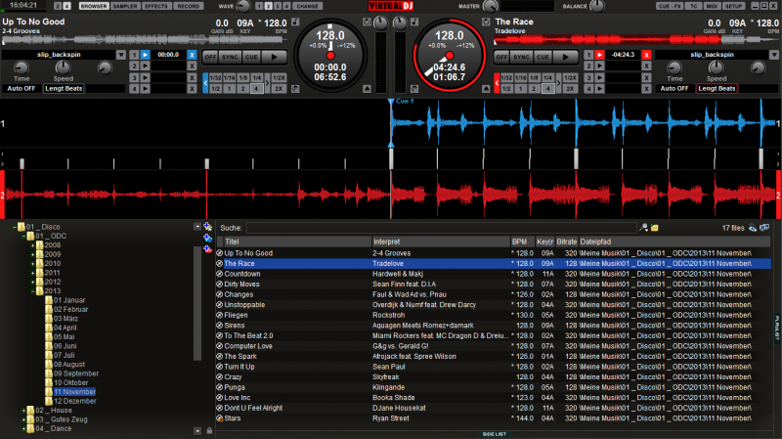782x439 pixels.
Task: Click the music note icon on left deck
Action: click(x=296, y=22)
